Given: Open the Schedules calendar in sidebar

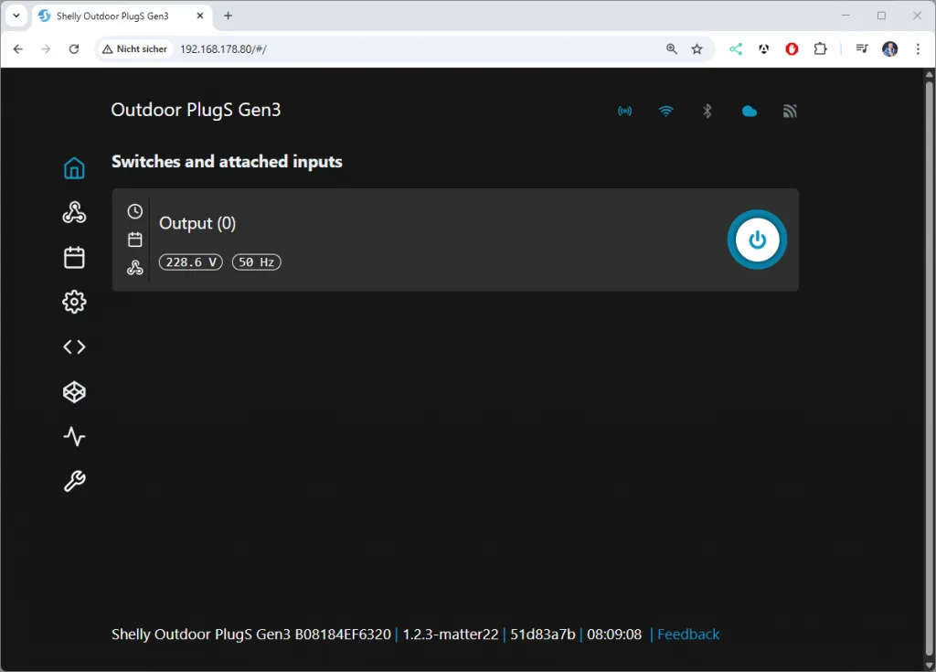Looking at the screenshot, I should (74, 258).
